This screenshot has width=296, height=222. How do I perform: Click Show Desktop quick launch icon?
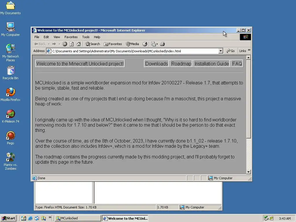tap(24, 218)
